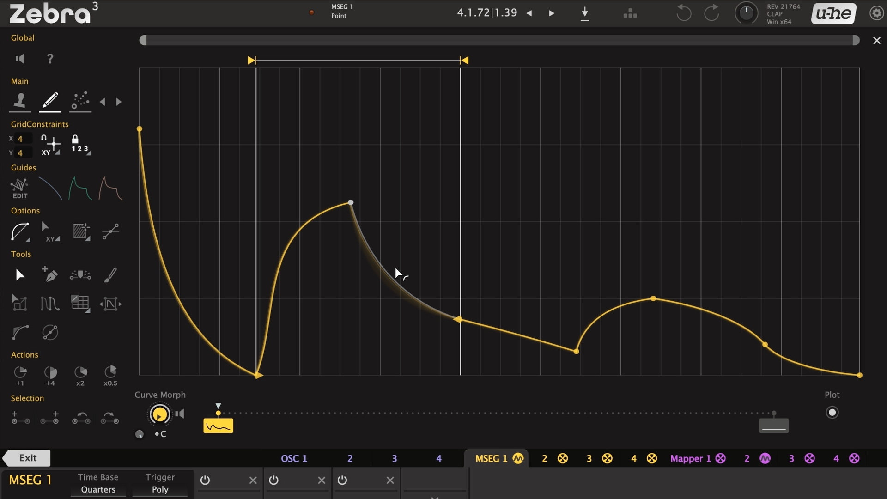Open the Time Base Quarters dropdown
Viewport: 887px width, 499px height.
98,490
